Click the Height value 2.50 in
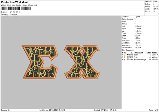Image resolution: width=159 pixels, height=112 pixels. 155,6
